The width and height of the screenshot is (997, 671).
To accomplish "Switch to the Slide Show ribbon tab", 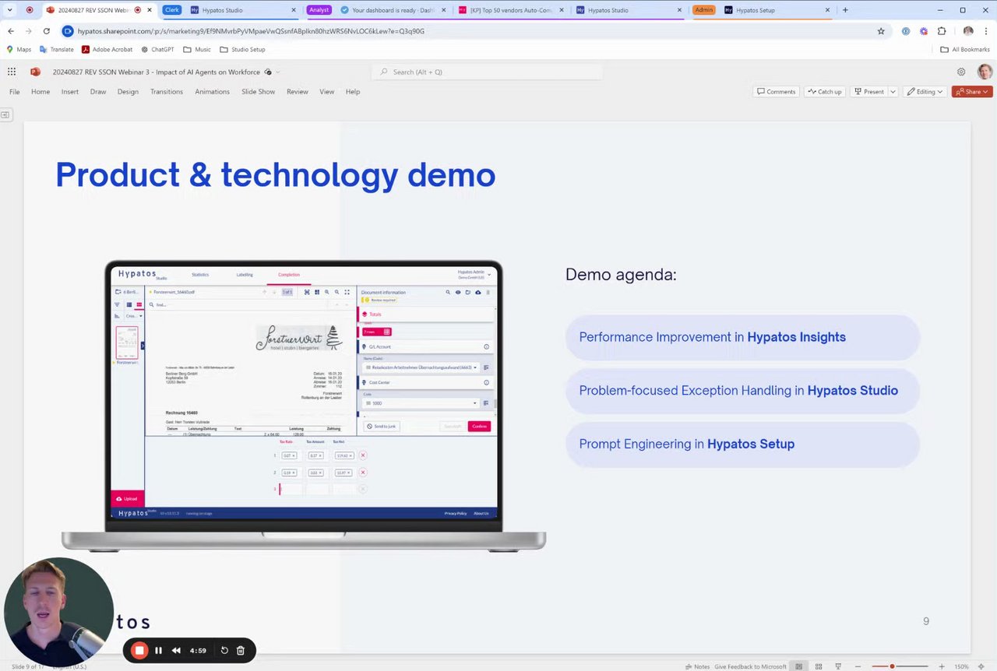I will pyautogui.click(x=258, y=92).
